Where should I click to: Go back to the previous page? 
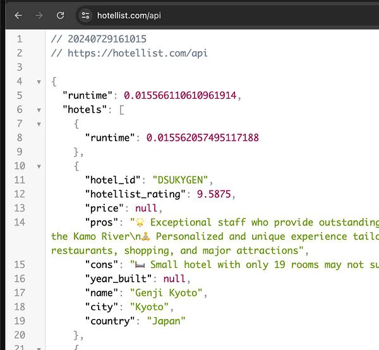point(18,15)
